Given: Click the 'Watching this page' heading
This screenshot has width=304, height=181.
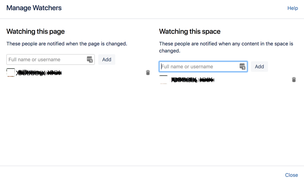Looking at the screenshot, I should (x=36, y=32).
